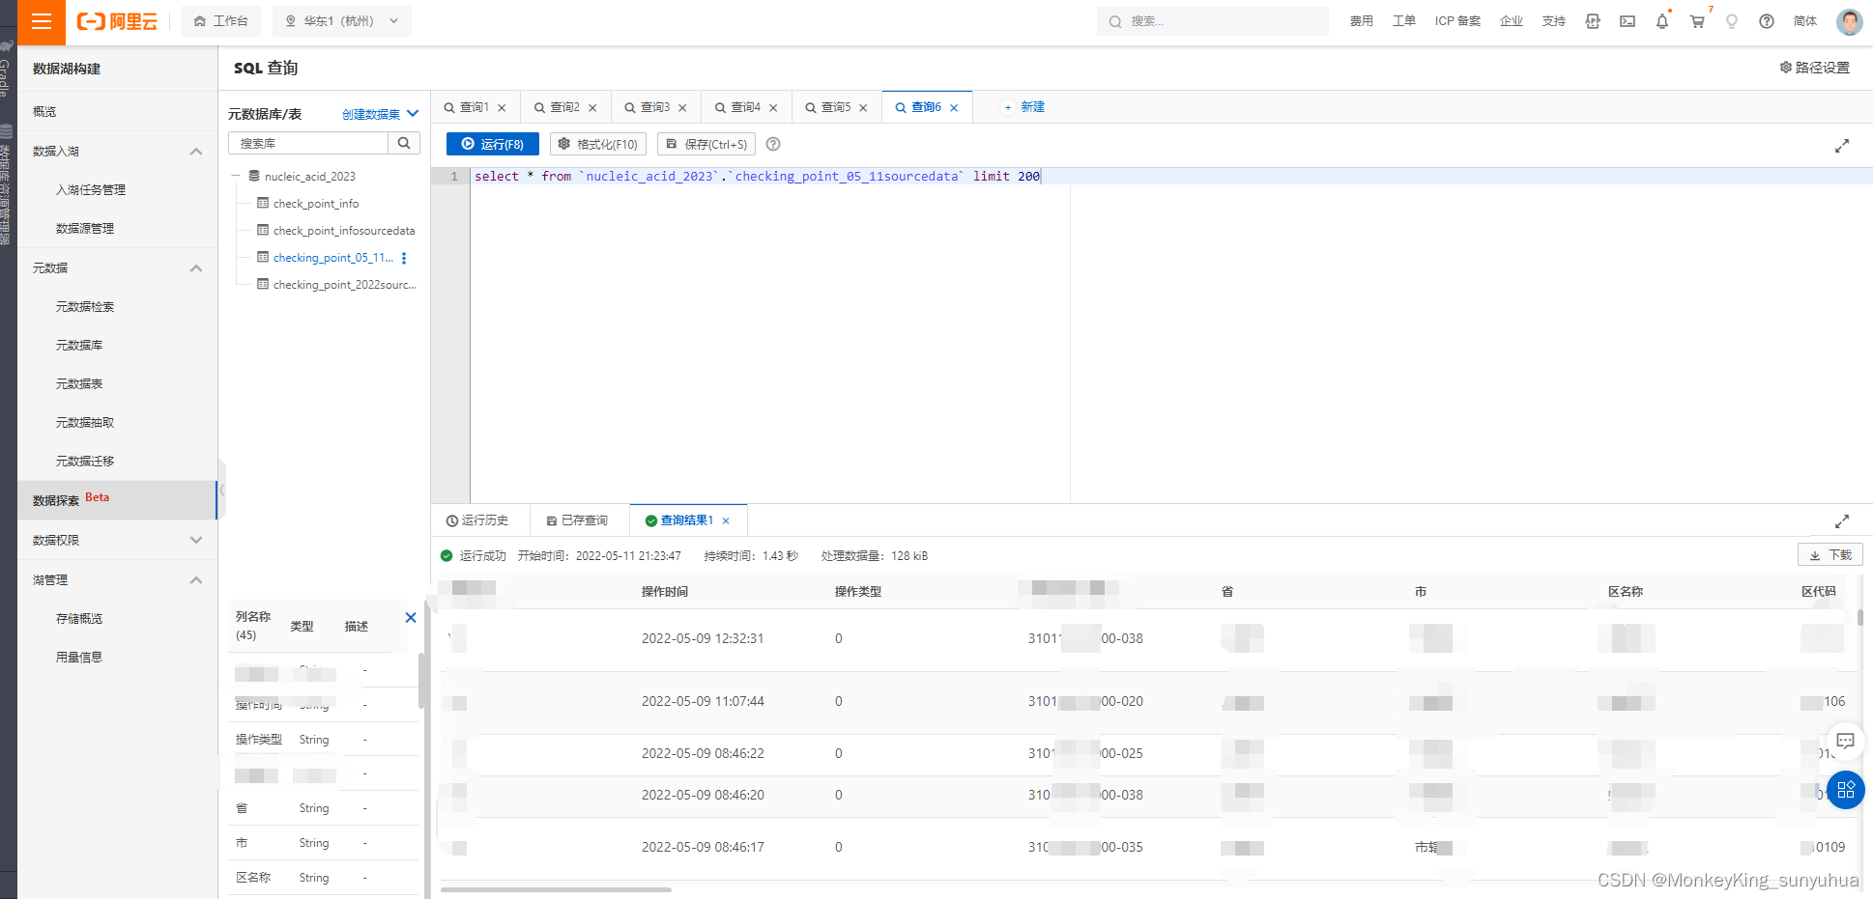
Task: Open the ICP 备案 link
Action: click(1457, 21)
